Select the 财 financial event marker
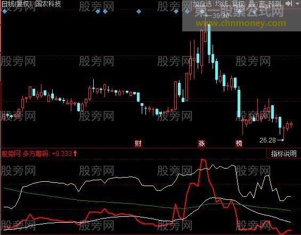This screenshot has height=235, width=301. click(138, 143)
